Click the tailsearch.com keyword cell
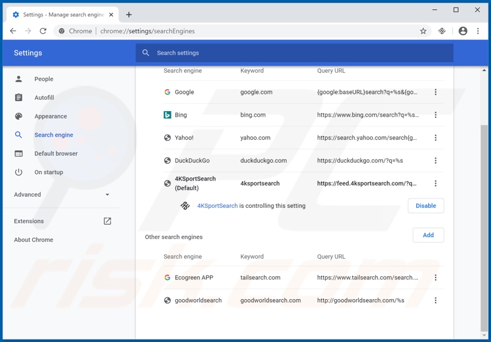 (260, 277)
